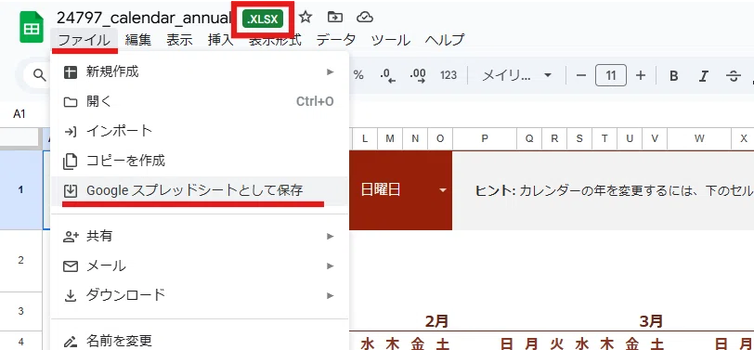
Task: Click the document title 24797_calendar_annual
Action: (x=143, y=19)
